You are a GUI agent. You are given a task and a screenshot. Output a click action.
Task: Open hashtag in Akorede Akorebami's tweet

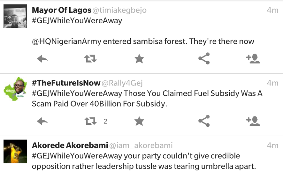click(x=77, y=156)
